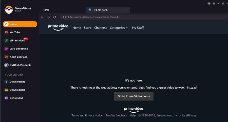Click the Home house icon in sidebar
Screen dimensions: 228x122
point(6,24)
